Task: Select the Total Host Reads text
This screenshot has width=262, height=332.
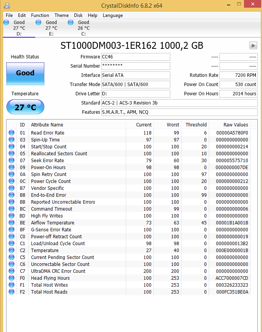Action: (49, 292)
